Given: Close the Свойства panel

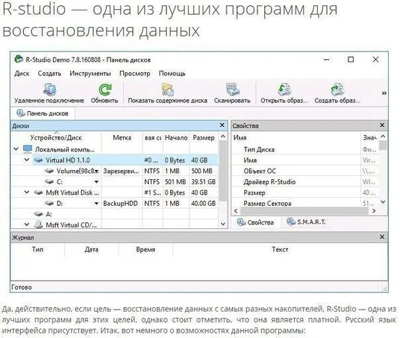Looking at the screenshot, I should [x=382, y=125].
